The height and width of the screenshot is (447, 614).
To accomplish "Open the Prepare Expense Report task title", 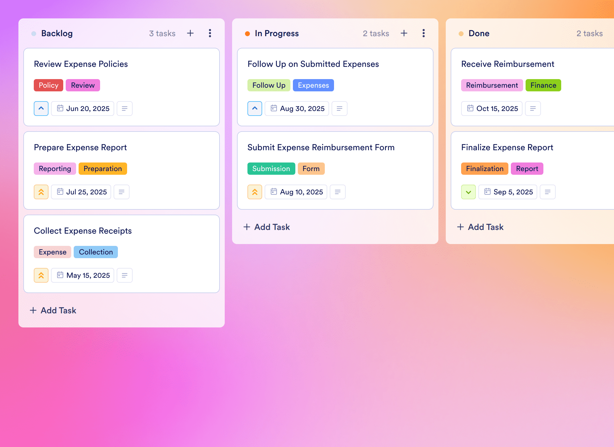I will click(x=80, y=147).
